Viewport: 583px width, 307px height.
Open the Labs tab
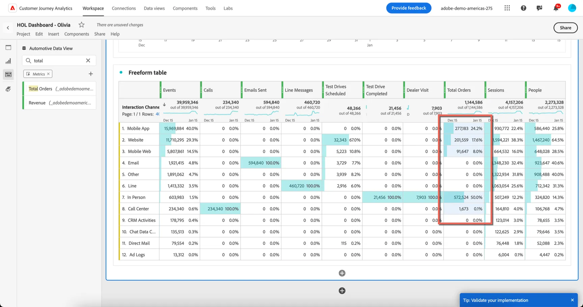click(228, 8)
